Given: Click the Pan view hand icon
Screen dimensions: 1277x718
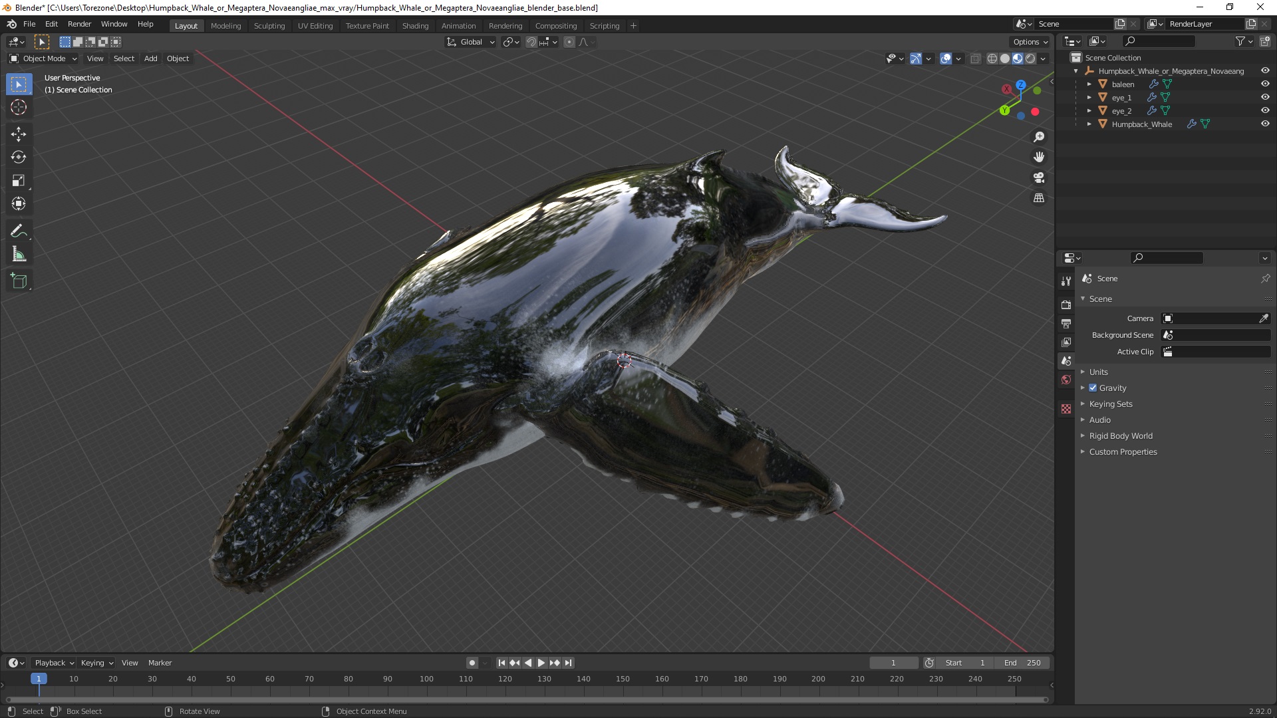Looking at the screenshot, I should point(1039,158).
